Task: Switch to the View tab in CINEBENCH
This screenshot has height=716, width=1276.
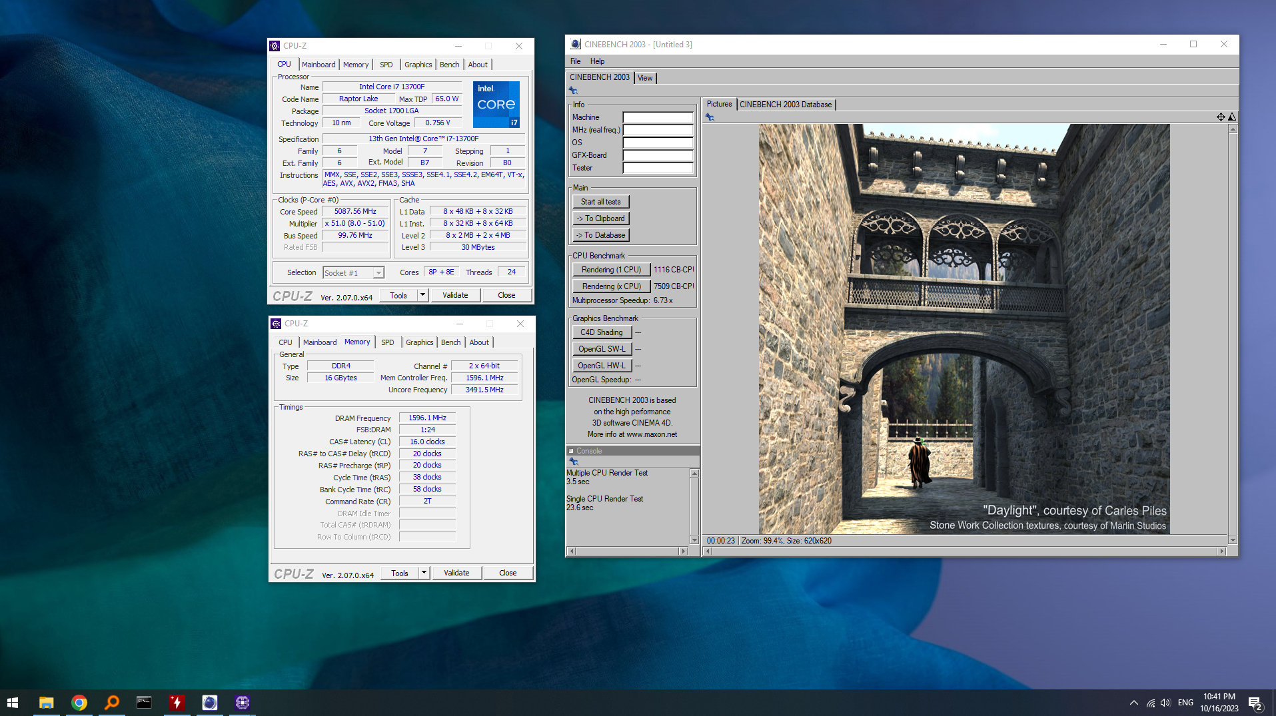Action: [x=645, y=78]
